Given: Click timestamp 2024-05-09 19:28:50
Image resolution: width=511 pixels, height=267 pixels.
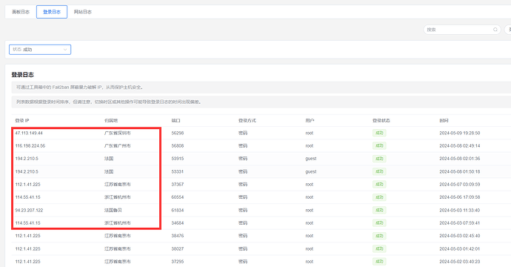Looking at the screenshot, I should click(x=459, y=133).
